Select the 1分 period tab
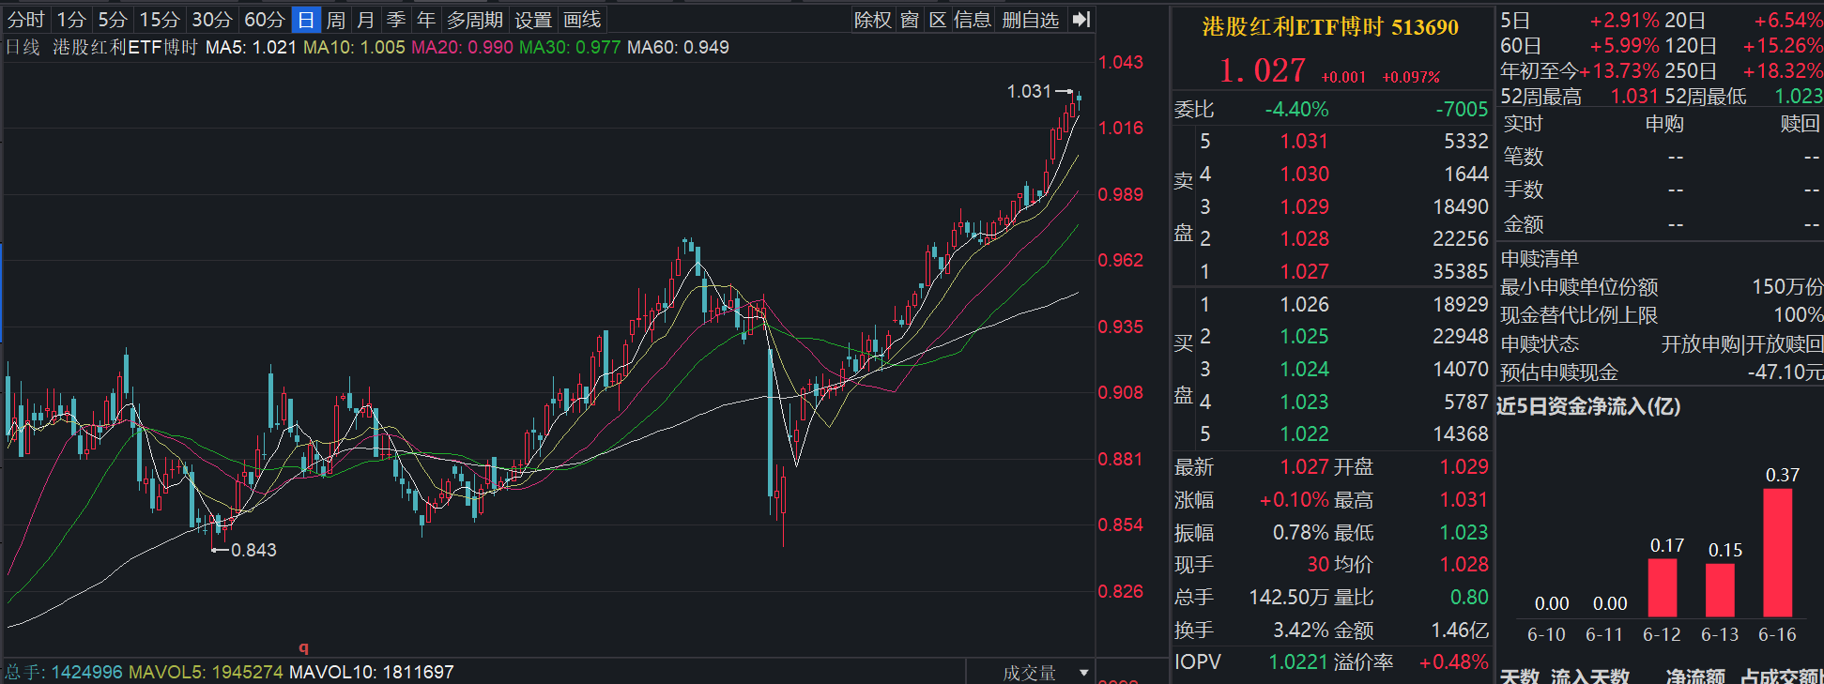The height and width of the screenshot is (684, 1824). (x=71, y=20)
